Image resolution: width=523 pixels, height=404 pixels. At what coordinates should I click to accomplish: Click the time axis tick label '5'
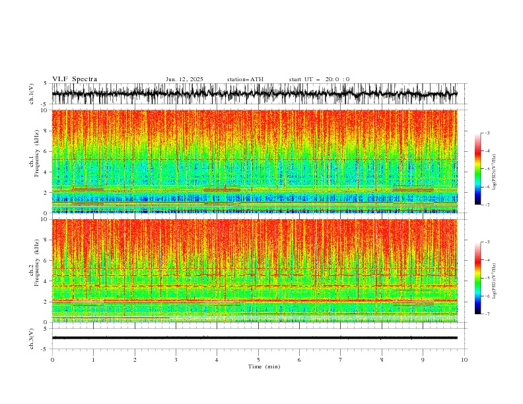point(258,360)
